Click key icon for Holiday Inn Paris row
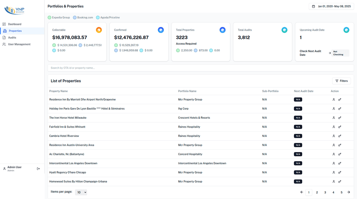This screenshot has height=199, width=357. click(x=340, y=109)
